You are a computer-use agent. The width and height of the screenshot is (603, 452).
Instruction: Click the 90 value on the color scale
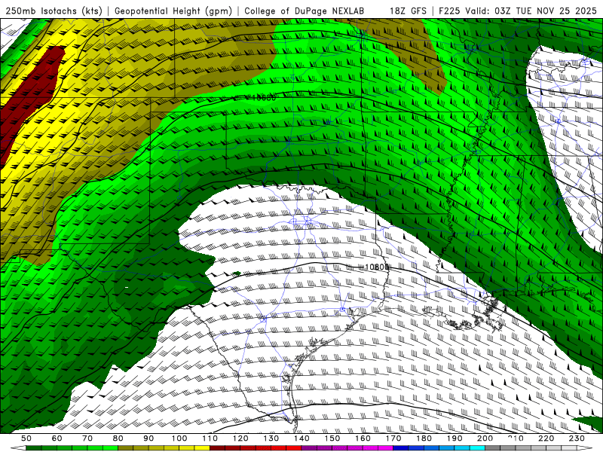click(148, 438)
